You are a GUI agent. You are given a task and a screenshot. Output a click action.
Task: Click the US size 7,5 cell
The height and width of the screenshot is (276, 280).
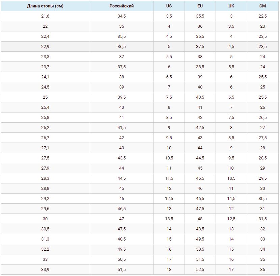click(x=169, y=97)
